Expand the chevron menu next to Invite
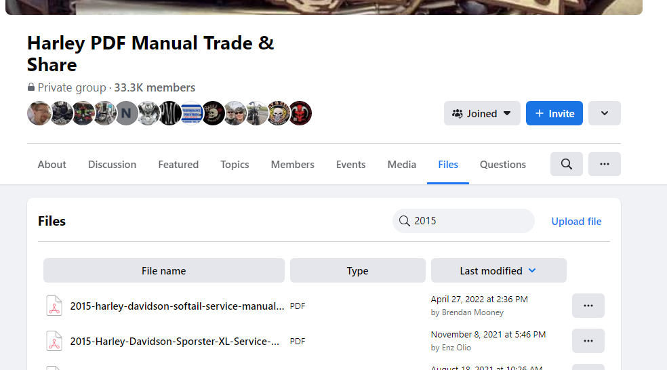This screenshot has height=370, width=667. coord(605,113)
